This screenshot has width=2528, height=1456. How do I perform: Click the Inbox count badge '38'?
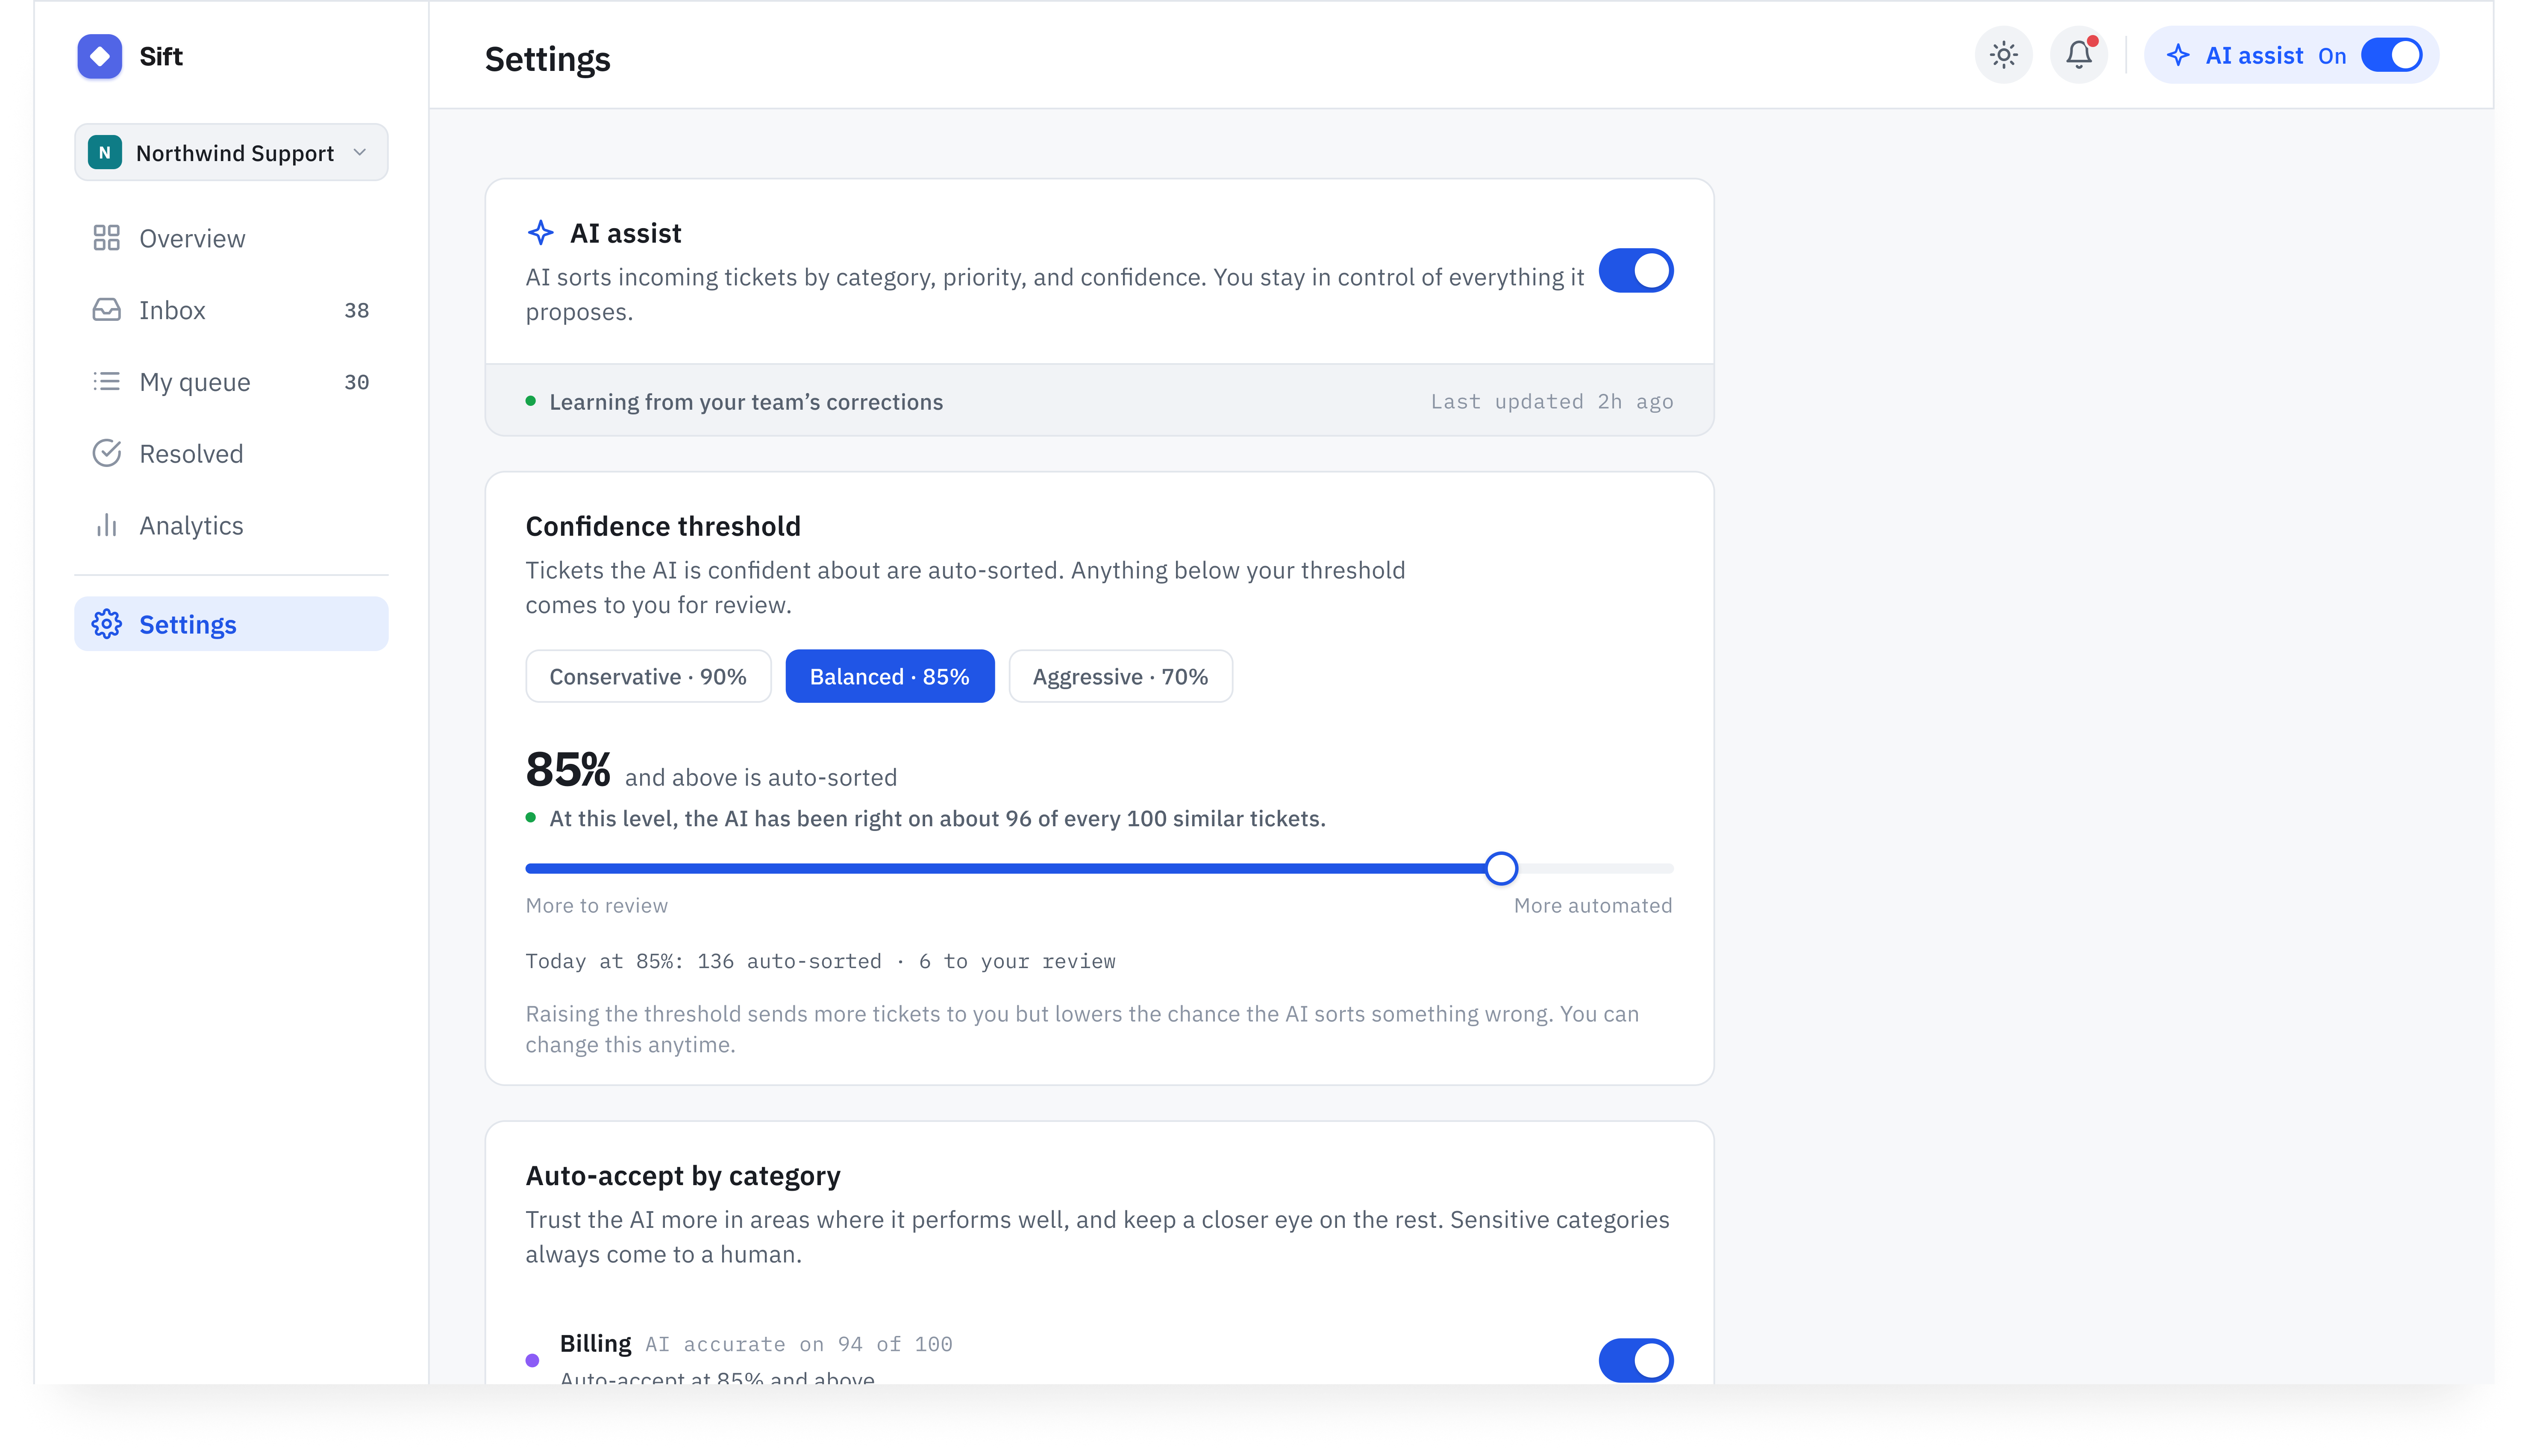click(x=357, y=310)
